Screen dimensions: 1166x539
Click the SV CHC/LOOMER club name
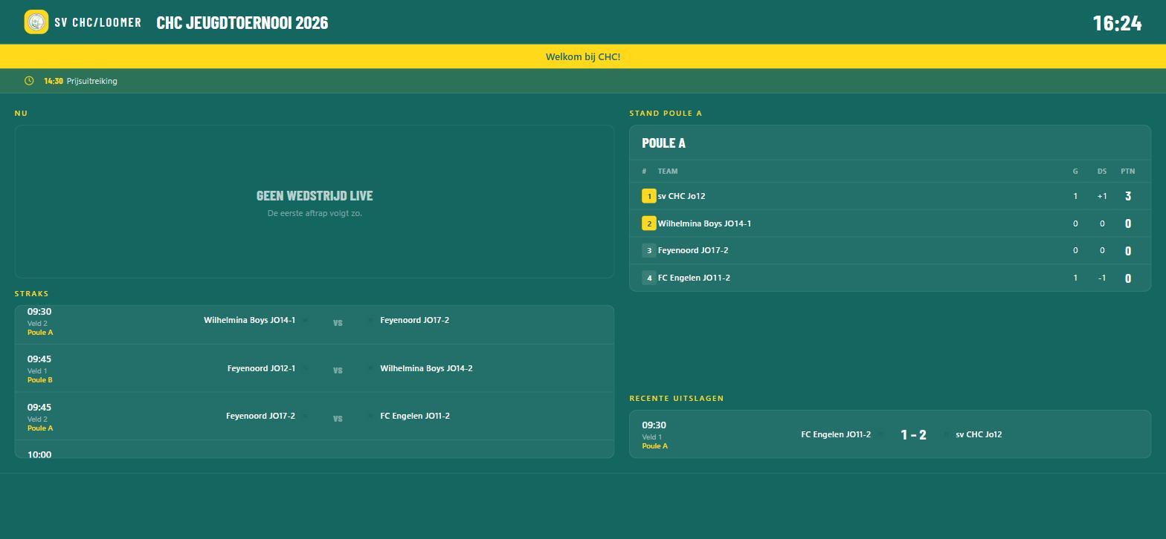pyautogui.click(x=97, y=22)
